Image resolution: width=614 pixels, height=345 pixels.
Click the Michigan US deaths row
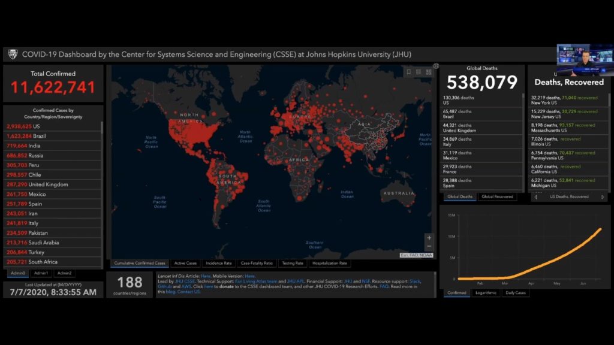[x=568, y=183]
